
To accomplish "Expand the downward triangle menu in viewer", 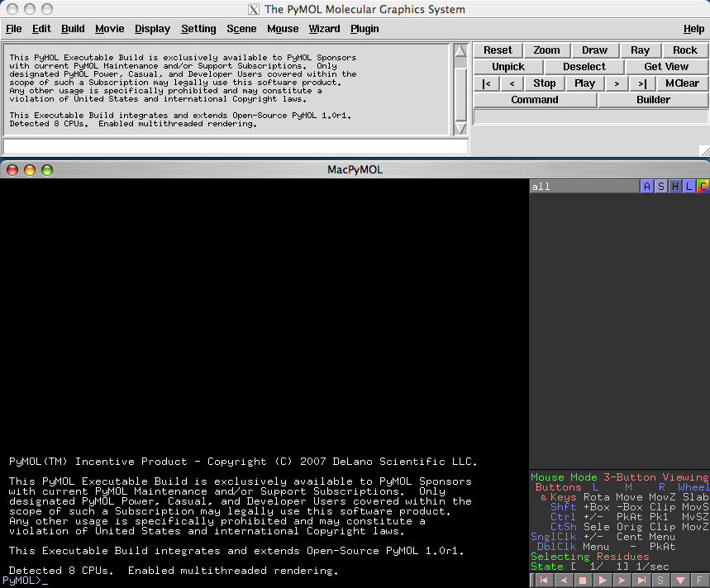I will 681,581.
